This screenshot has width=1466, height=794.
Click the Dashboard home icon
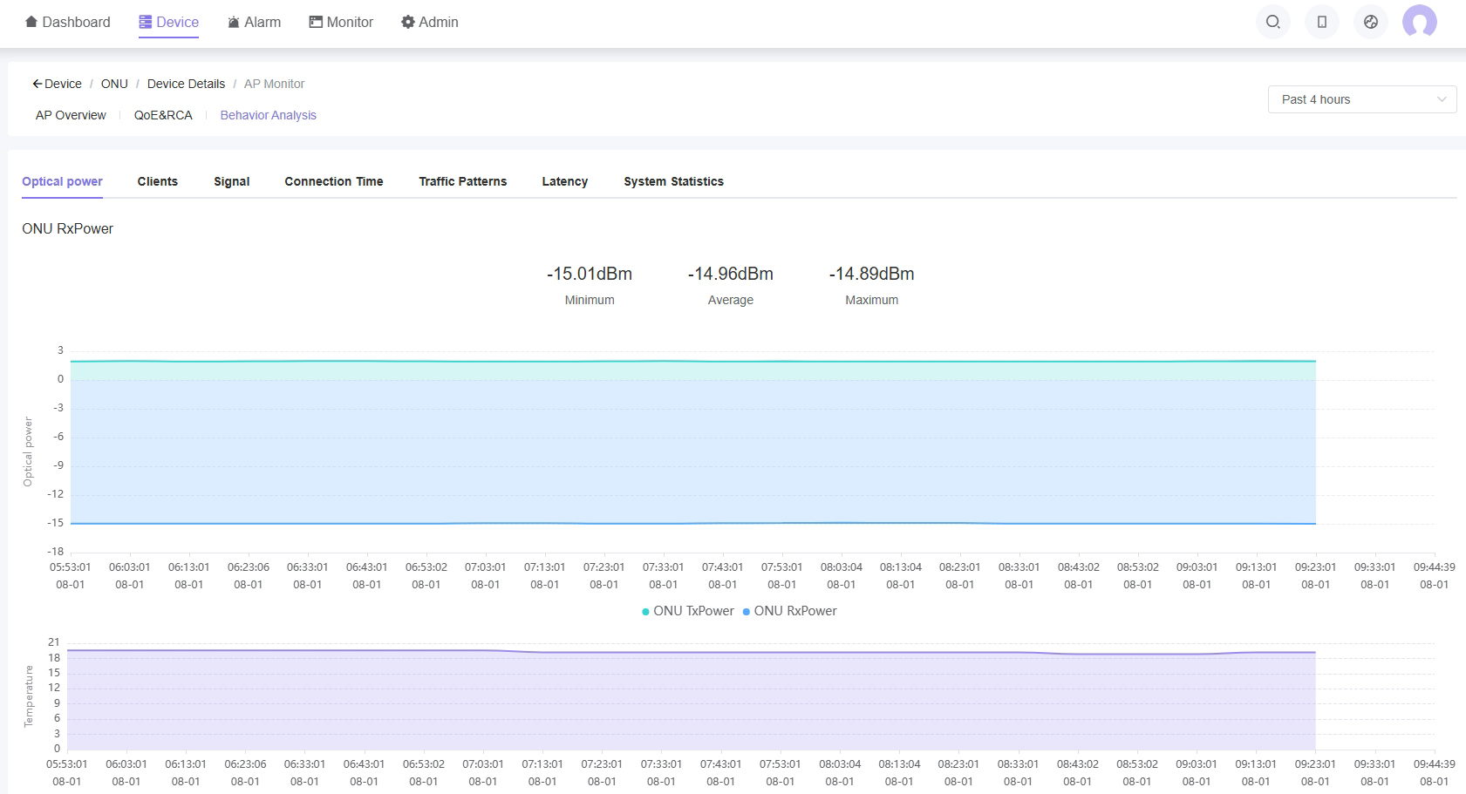tap(31, 22)
